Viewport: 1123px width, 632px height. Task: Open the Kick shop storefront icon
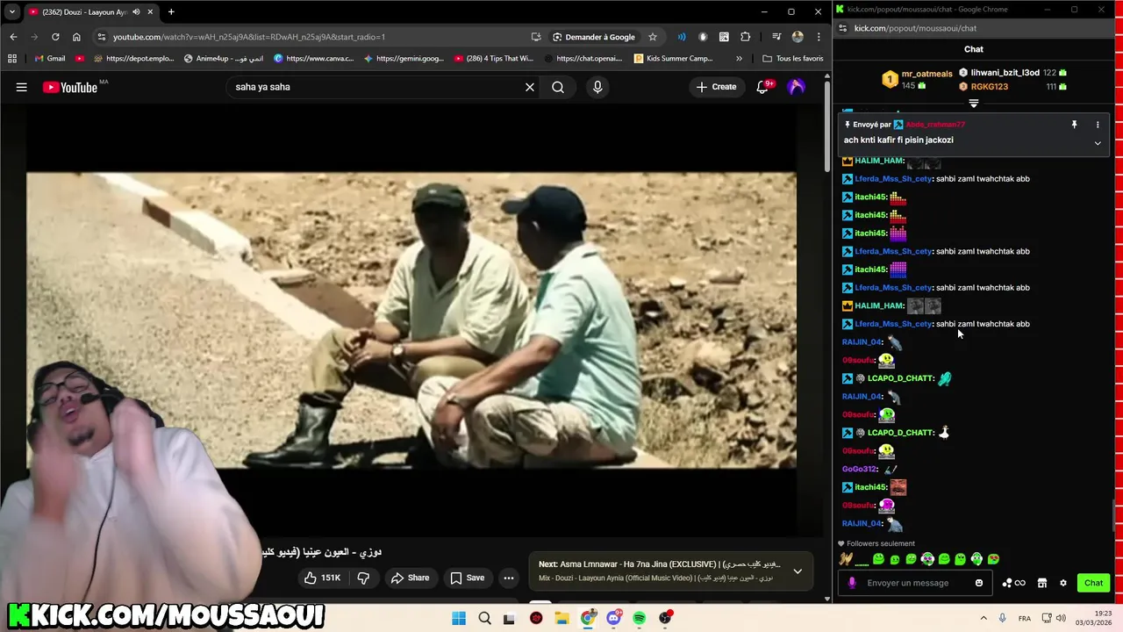[x=1042, y=583]
